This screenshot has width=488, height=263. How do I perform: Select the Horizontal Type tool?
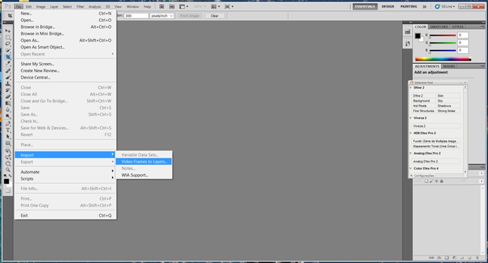click(8, 130)
